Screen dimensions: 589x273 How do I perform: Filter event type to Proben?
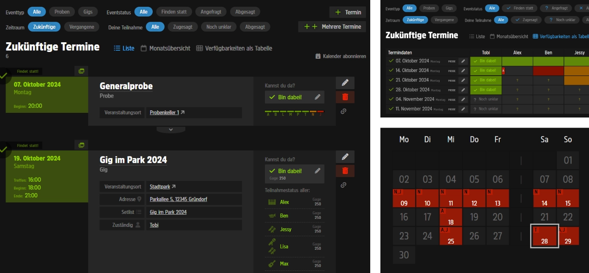62,12
